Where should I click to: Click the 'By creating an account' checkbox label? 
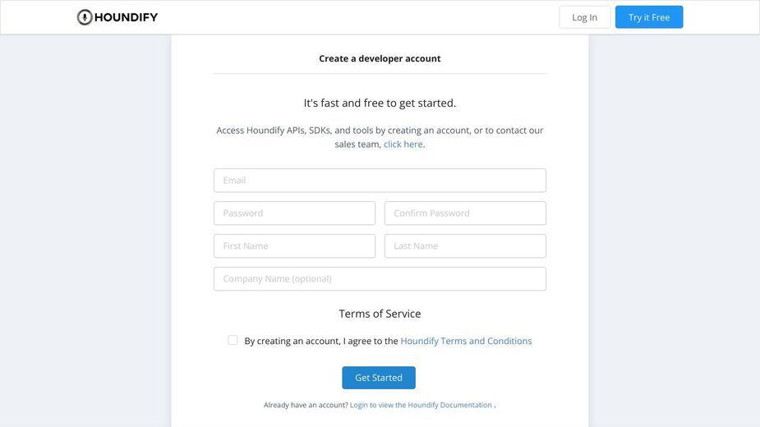(x=321, y=342)
